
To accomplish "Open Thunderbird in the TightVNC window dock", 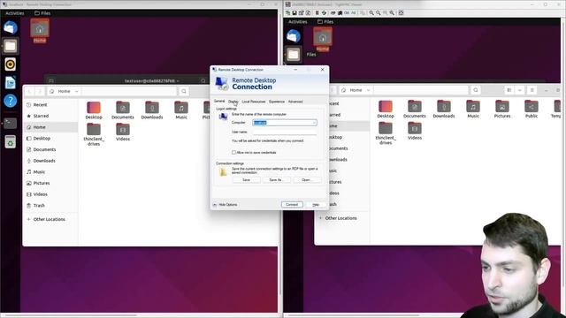I will [x=294, y=36].
